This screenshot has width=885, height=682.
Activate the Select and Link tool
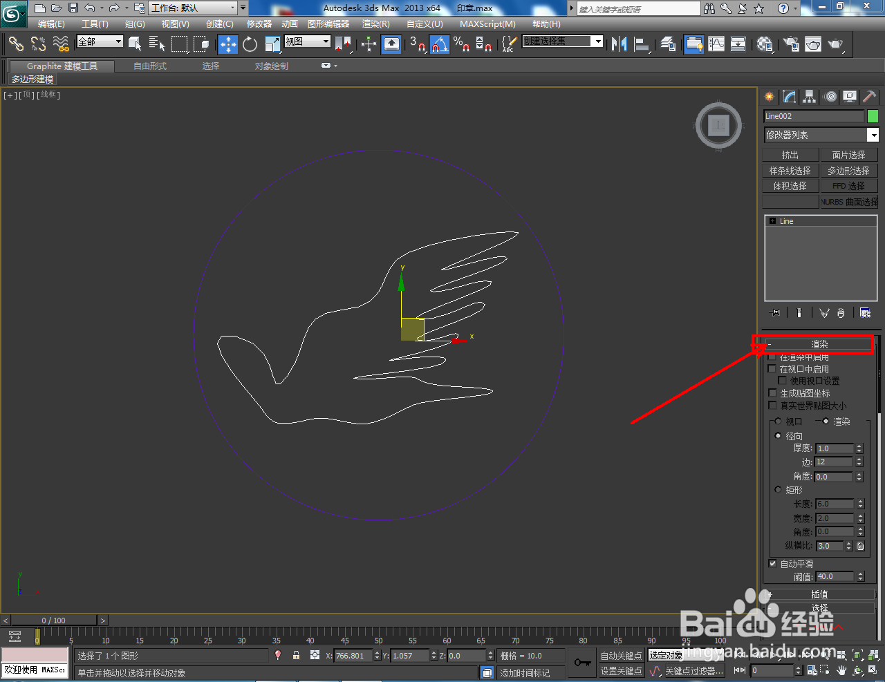point(16,44)
